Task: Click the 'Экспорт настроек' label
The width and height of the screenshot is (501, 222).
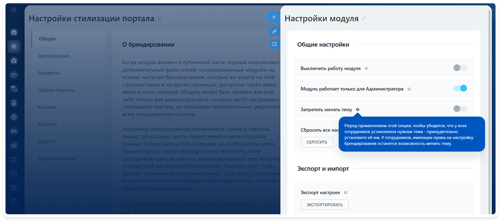Action: pyautogui.click(x=320, y=192)
